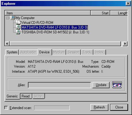Screen dimensions: 132x115
Task: Click the colorful device image next to Update
Action: point(117,85)
